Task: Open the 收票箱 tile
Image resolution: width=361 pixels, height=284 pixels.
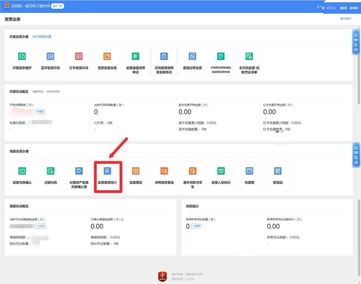Action: pyautogui.click(x=249, y=176)
